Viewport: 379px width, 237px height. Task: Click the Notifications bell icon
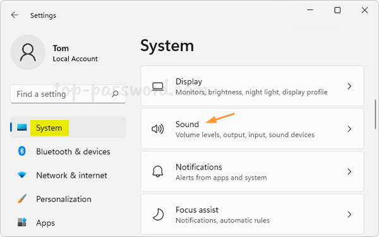[x=157, y=171]
